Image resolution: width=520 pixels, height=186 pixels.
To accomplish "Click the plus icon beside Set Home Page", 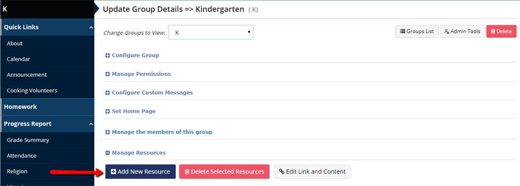I will pyautogui.click(x=108, y=112).
